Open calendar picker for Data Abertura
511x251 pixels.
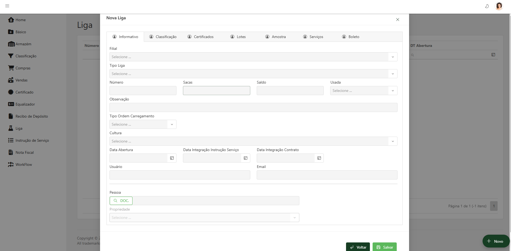(x=172, y=158)
